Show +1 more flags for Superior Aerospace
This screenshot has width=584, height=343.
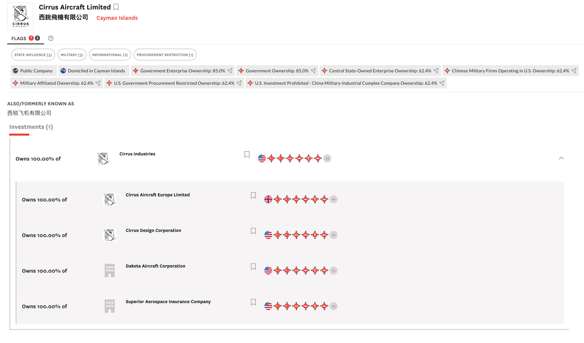coord(333,306)
